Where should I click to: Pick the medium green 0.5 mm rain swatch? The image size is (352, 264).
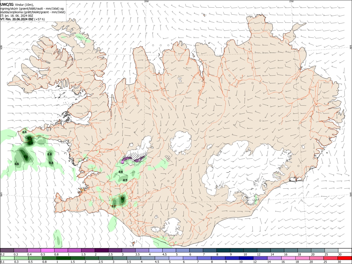pos(35,258)
